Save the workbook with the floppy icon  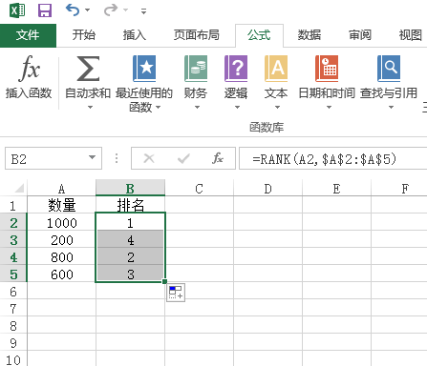pyautogui.click(x=45, y=10)
